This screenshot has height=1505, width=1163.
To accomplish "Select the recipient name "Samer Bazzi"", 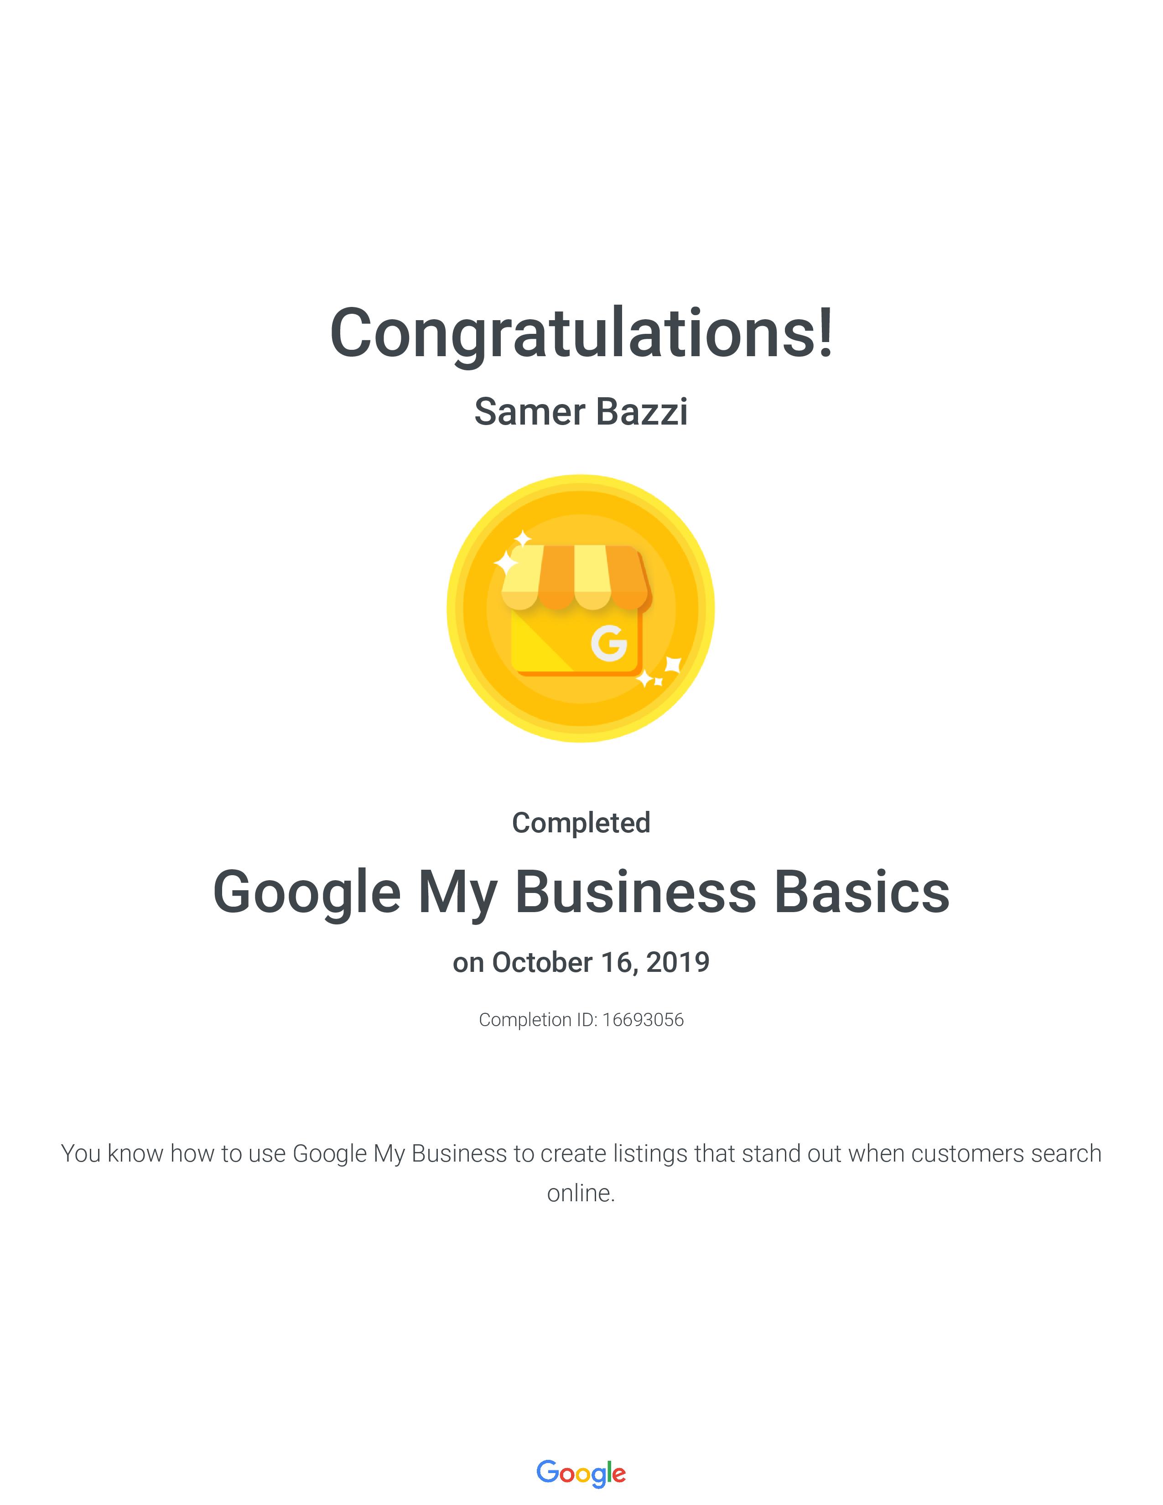I will (x=581, y=412).
